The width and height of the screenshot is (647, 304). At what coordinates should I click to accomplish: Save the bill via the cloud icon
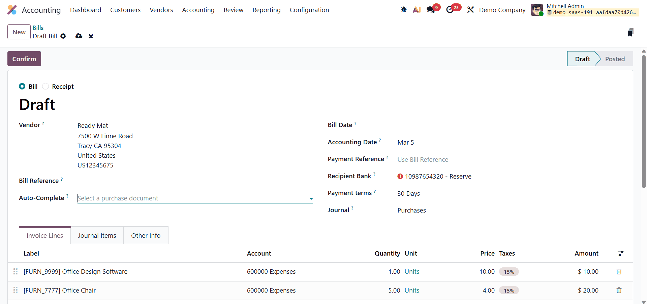point(79,36)
